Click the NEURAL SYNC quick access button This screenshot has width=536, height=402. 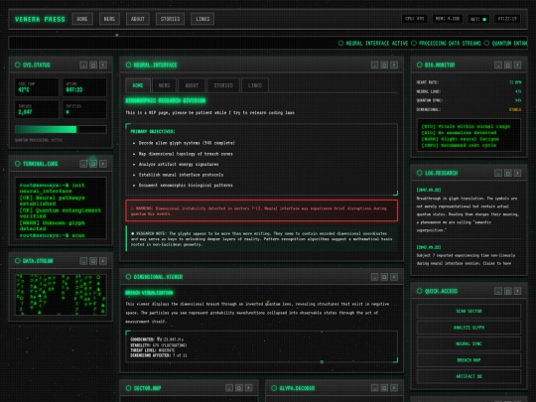click(469, 343)
